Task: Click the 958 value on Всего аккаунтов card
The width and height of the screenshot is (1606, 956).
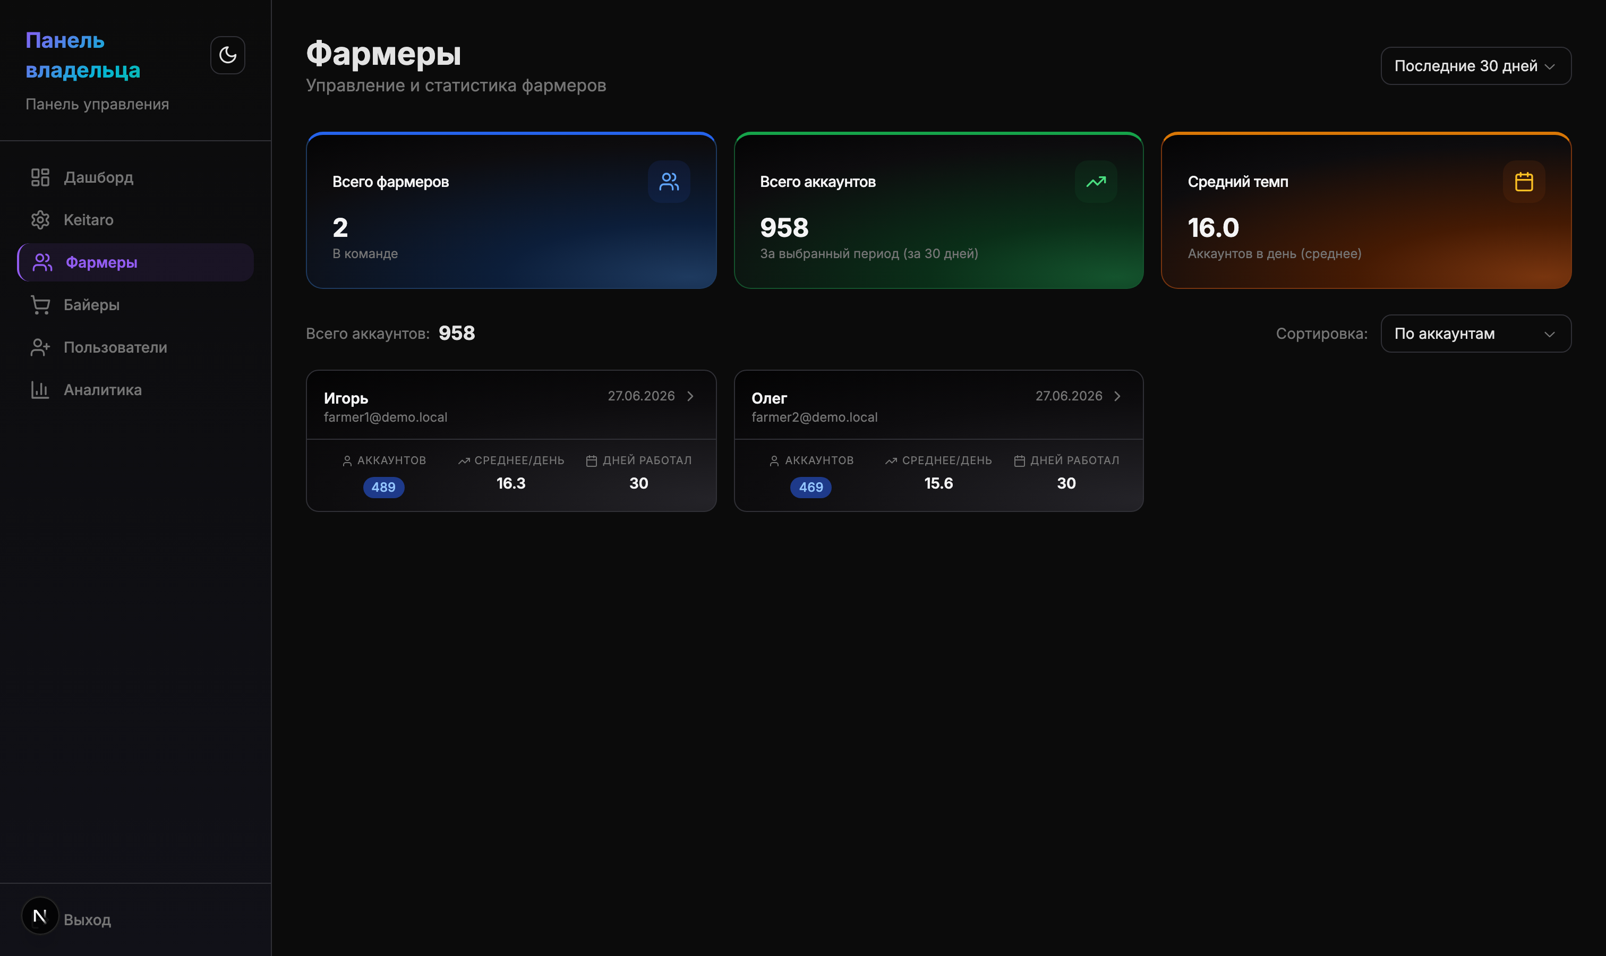Action: click(x=784, y=228)
